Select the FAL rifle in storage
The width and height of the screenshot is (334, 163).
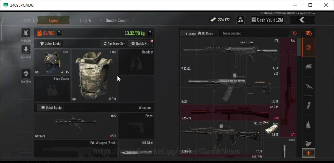(230, 54)
